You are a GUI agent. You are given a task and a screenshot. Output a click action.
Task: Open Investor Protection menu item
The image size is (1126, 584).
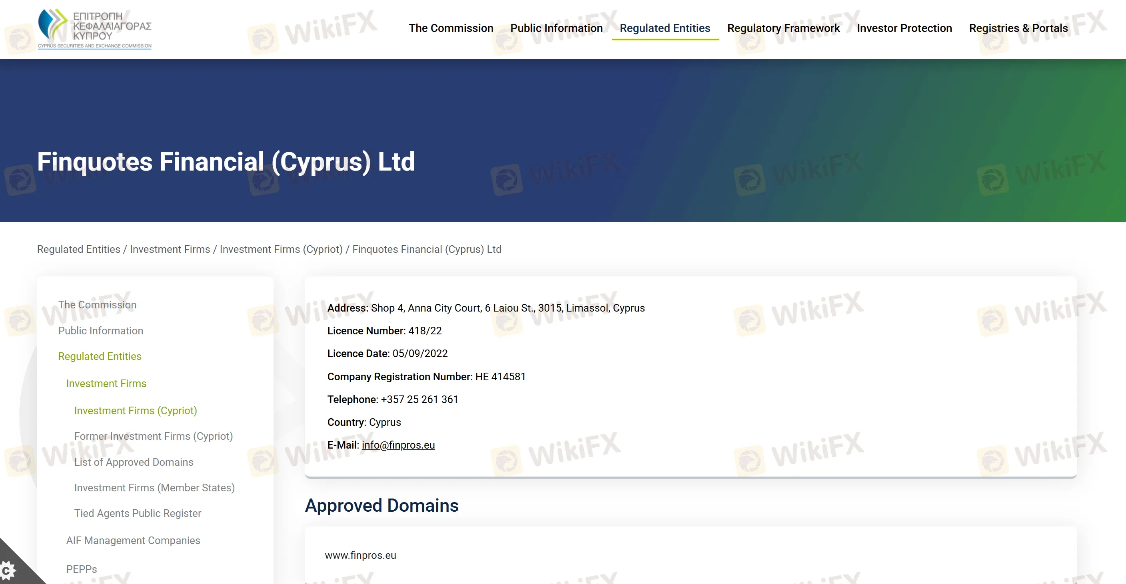pos(904,28)
